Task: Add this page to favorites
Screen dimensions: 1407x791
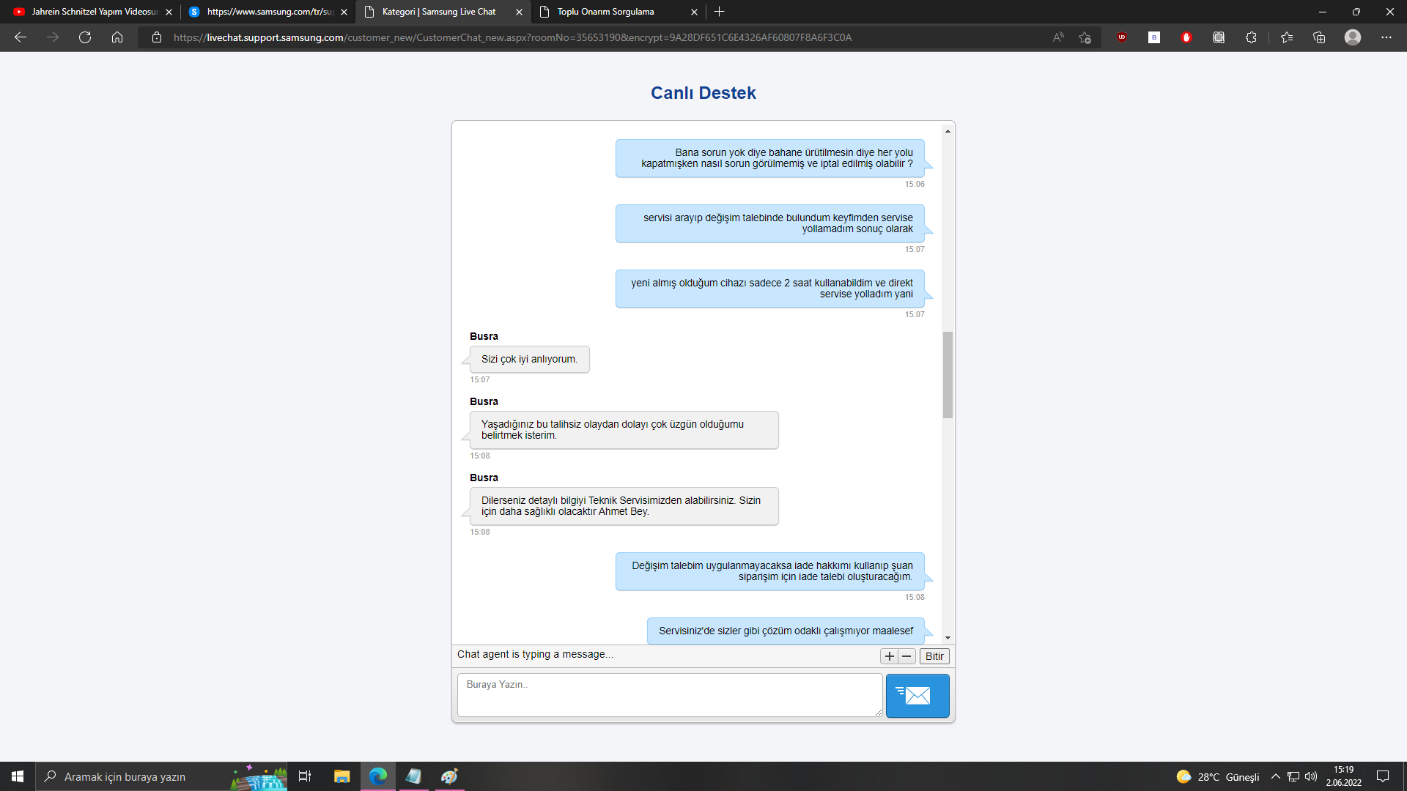Action: click(x=1085, y=37)
